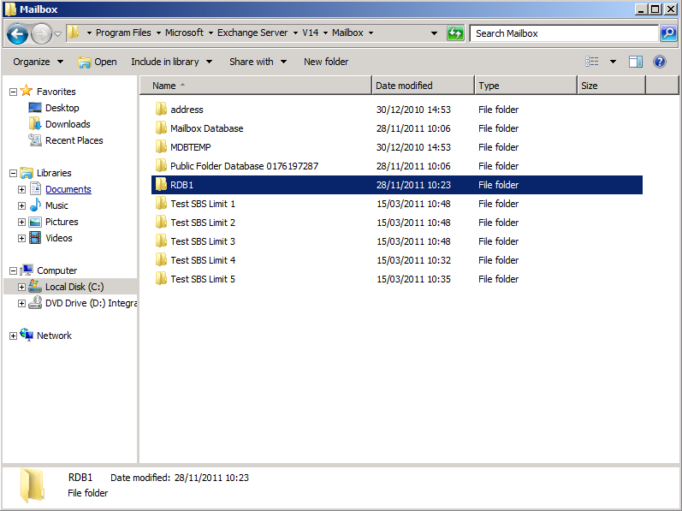Viewport: 682px width, 511px height.
Task: Select the Mailbox Database folder icon
Action: coord(160,128)
